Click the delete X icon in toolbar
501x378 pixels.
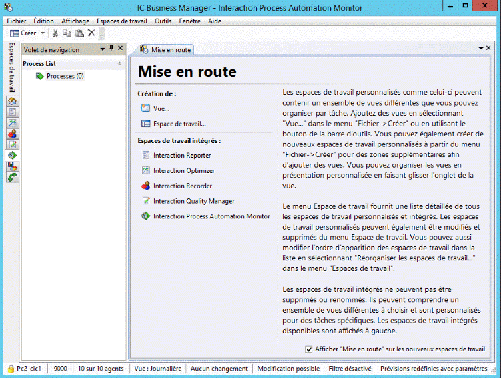click(91, 33)
